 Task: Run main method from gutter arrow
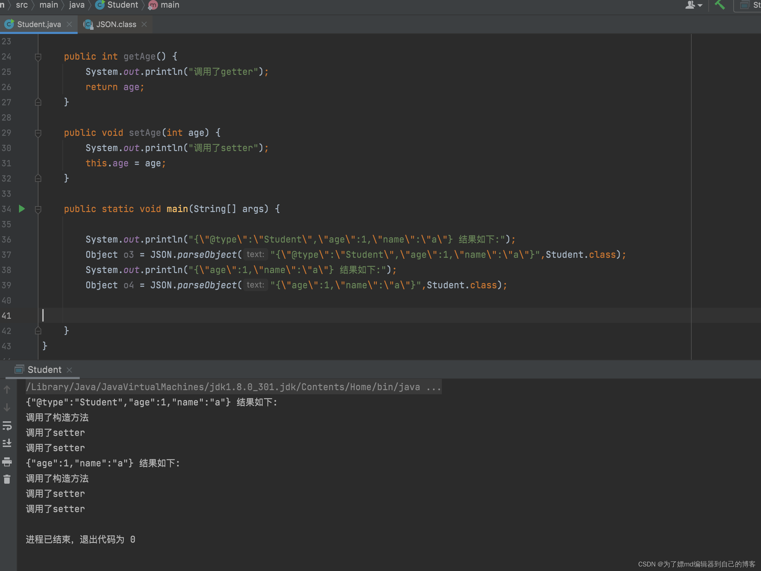click(x=22, y=209)
